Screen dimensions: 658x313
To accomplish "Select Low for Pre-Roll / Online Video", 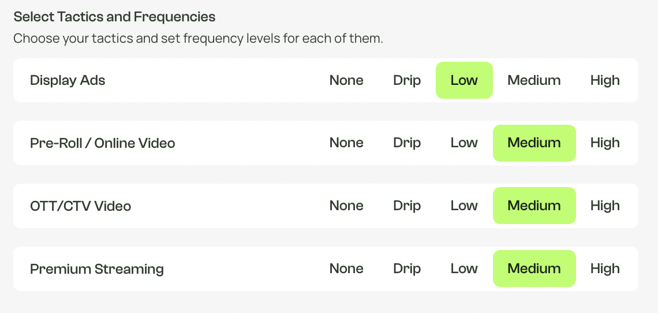I will tap(464, 143).
